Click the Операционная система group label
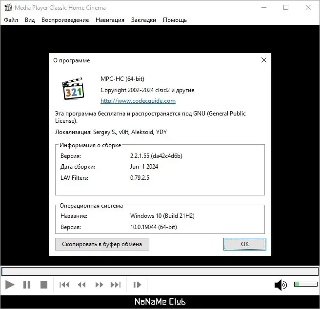Screen dimensions: 320x309 pos(91,206)
